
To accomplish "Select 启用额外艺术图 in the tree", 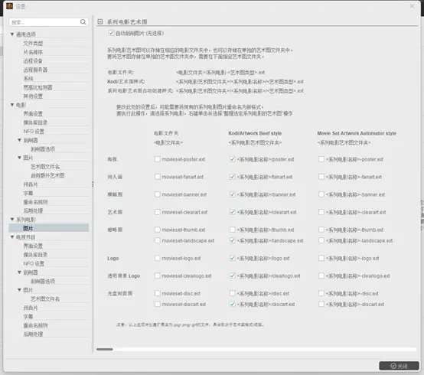I will click(47, 175).
